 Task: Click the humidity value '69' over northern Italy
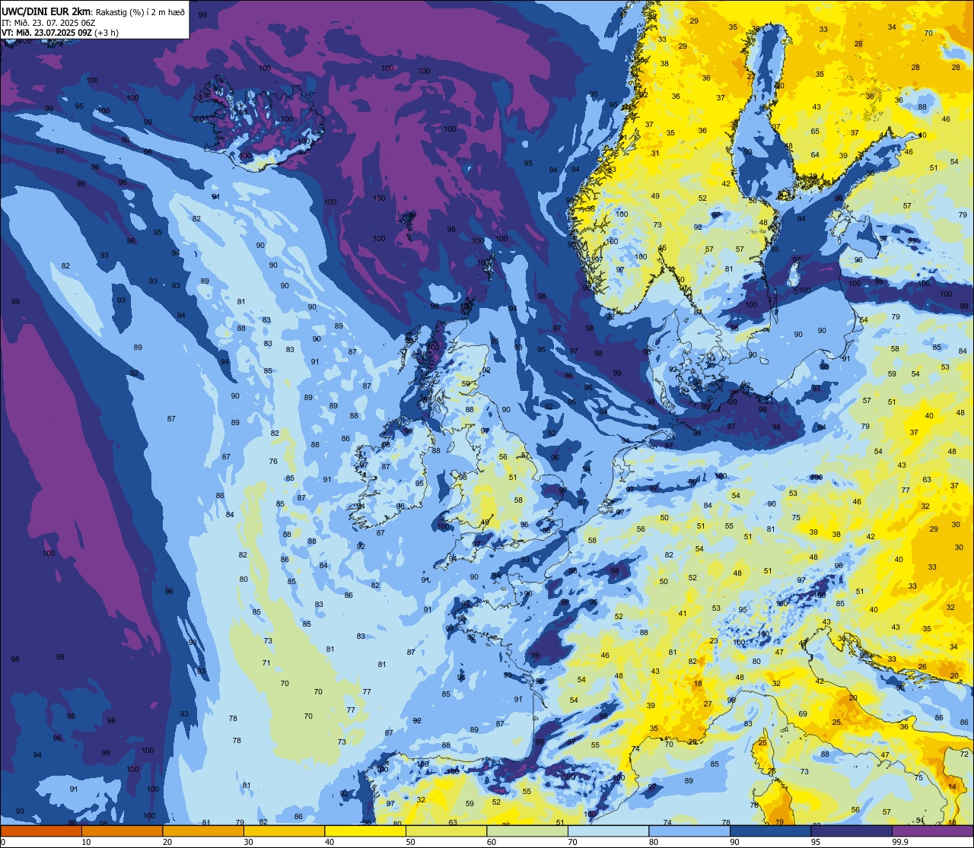coord(803,713)
